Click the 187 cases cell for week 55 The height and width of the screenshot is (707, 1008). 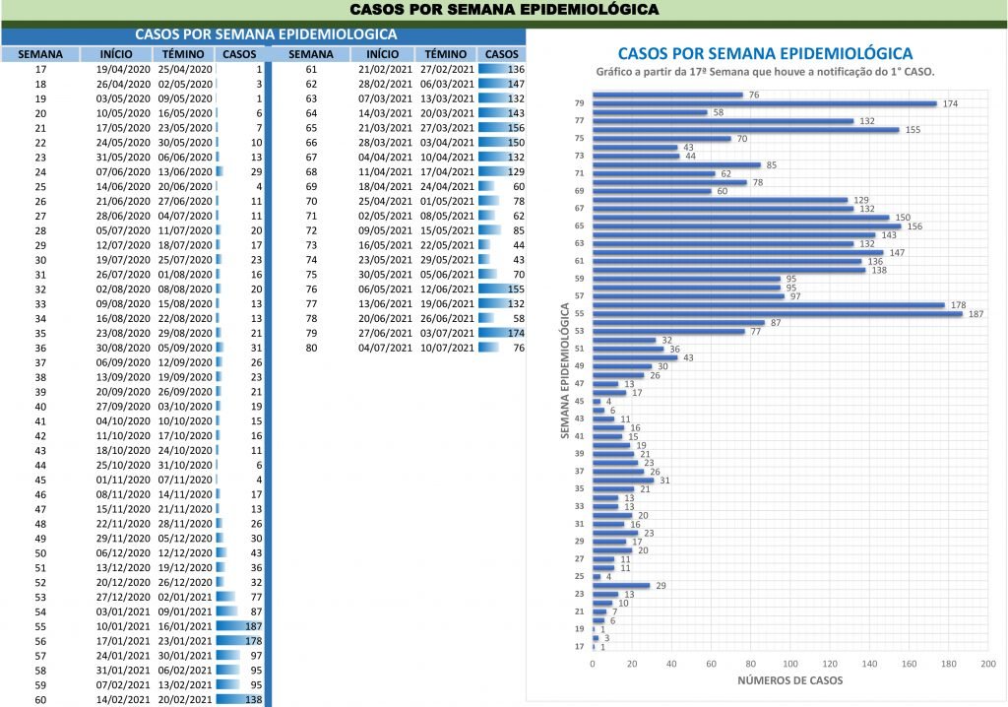241,626
